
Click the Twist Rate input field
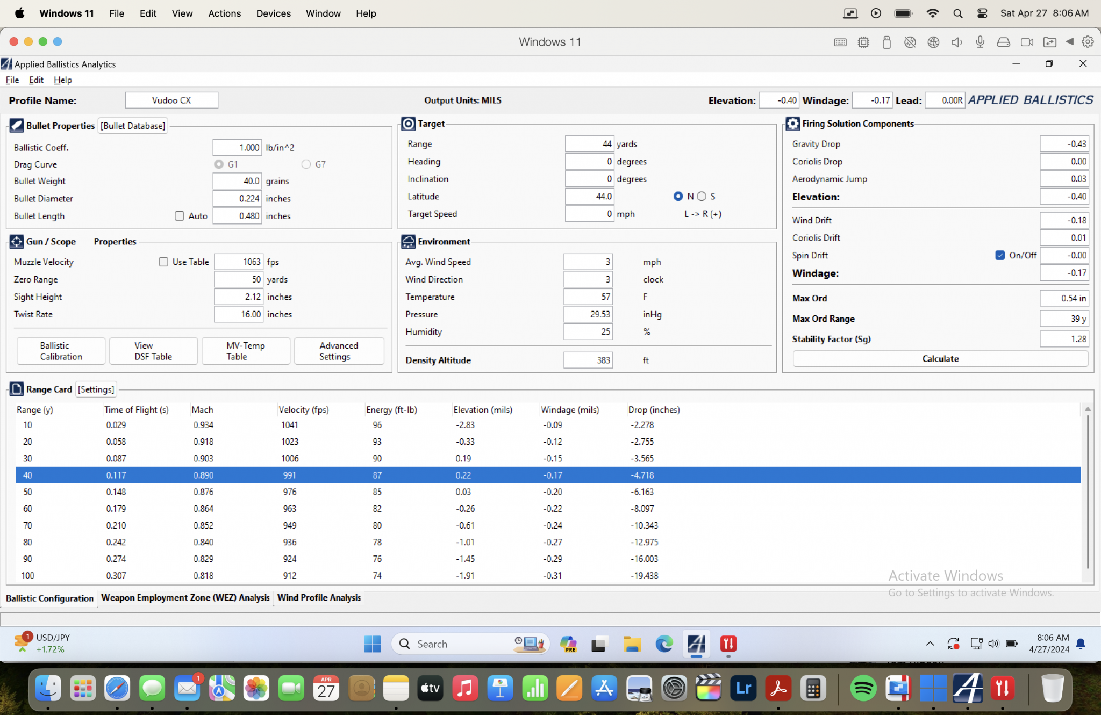pyautogui.click(x=239, y=315)
